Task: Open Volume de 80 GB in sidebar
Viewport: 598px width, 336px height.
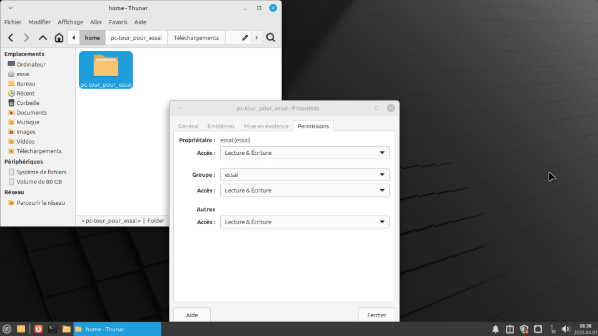Action: (39, 182)
